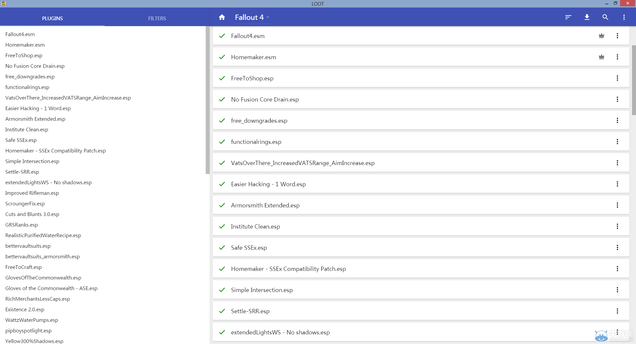The width and height of the screenshot is (636, 344).
Task: Open three-dot menu for Institute Clean.esp card
Action: (617, 226)
